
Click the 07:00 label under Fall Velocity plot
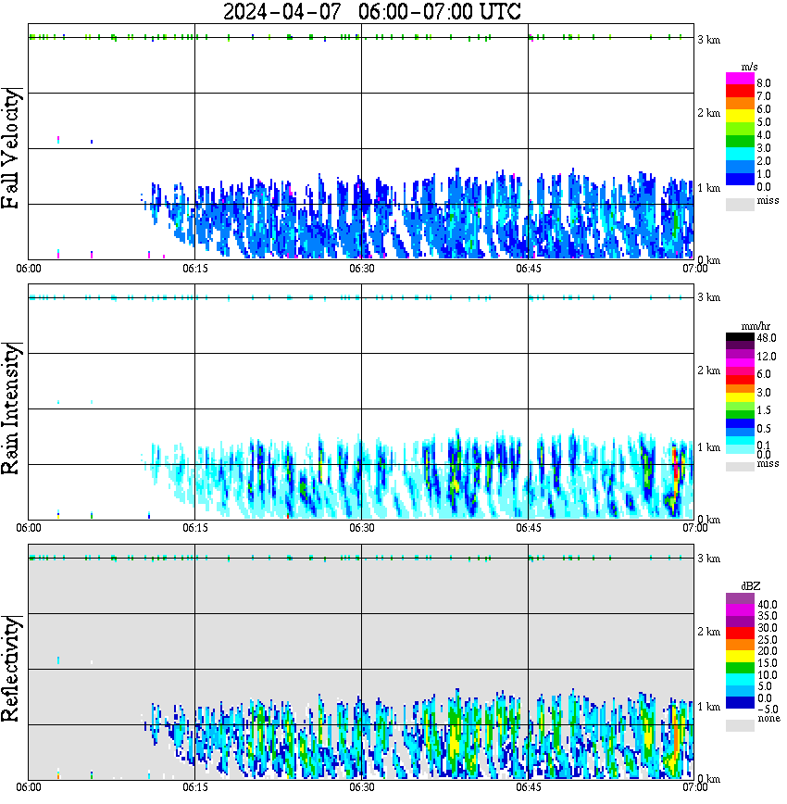coord(694,268)
